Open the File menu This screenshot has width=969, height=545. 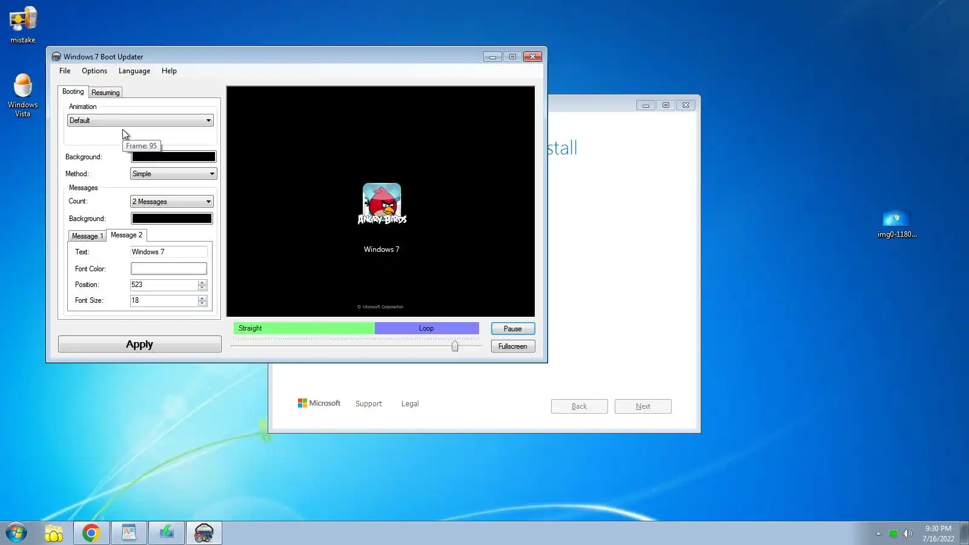point(65,71)
